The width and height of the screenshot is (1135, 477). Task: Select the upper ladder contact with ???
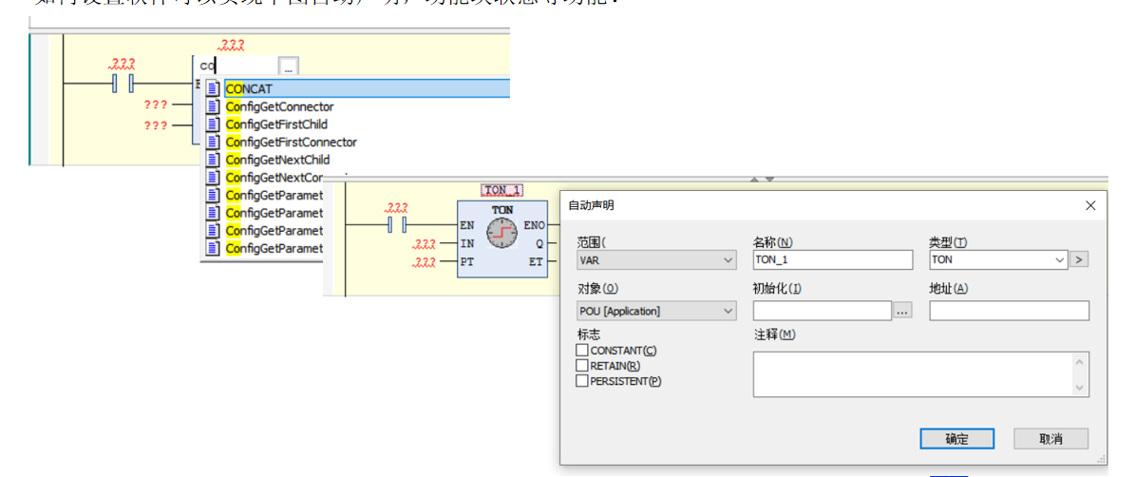[x=123, y=84]
